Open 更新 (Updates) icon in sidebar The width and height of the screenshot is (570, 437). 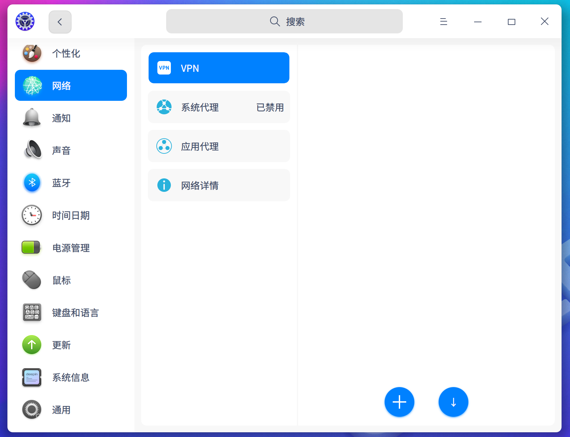tap(31, 345)
